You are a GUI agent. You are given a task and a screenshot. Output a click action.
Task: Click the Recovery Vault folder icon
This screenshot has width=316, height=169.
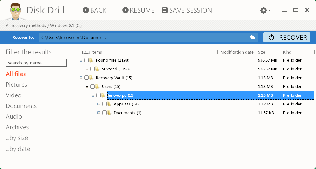click(x=91, y=78)
